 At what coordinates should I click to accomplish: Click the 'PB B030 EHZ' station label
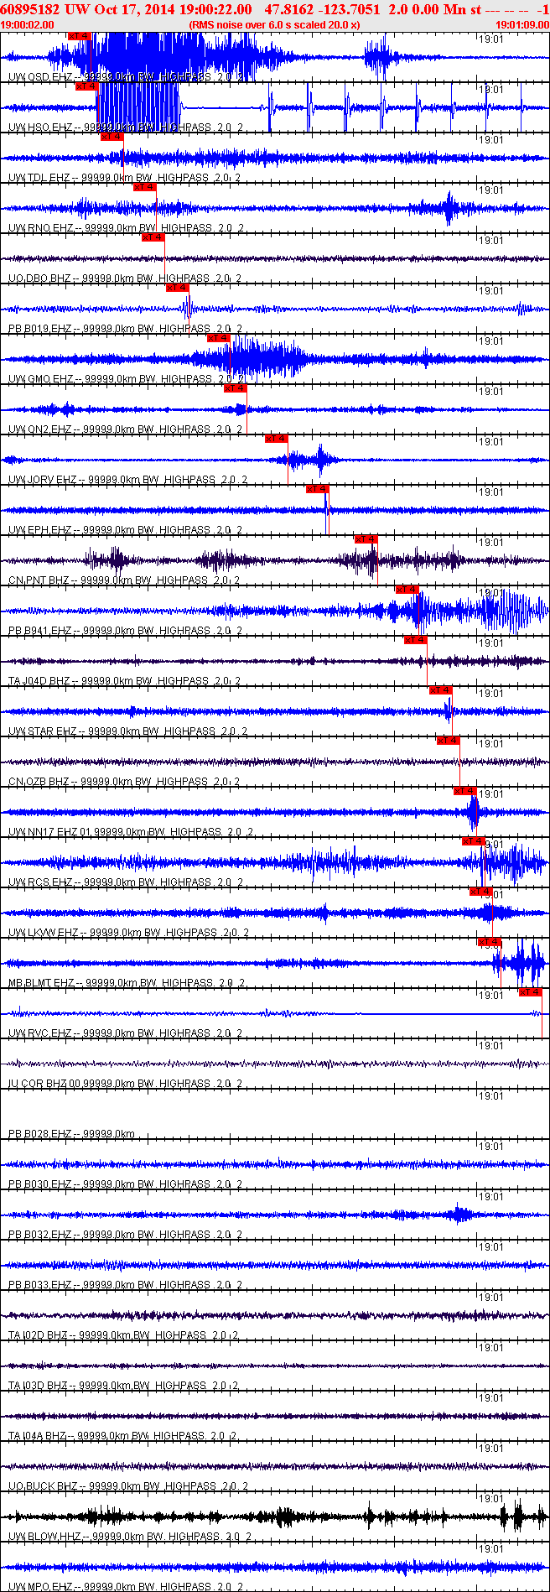[39, 1184]
